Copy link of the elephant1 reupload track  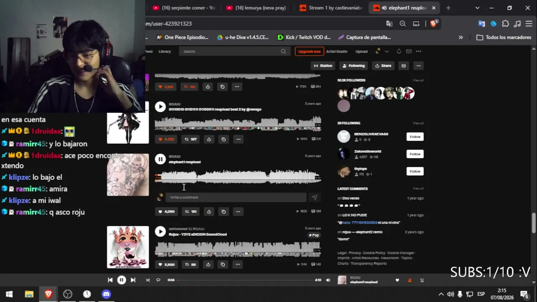pyautogui.click(x=224, y=211)
